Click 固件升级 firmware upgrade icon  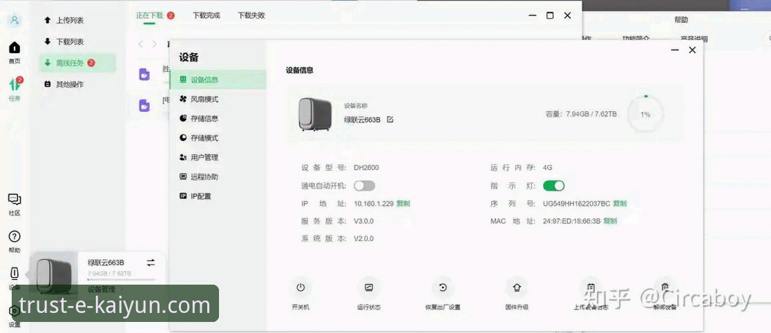coord(517,287)
